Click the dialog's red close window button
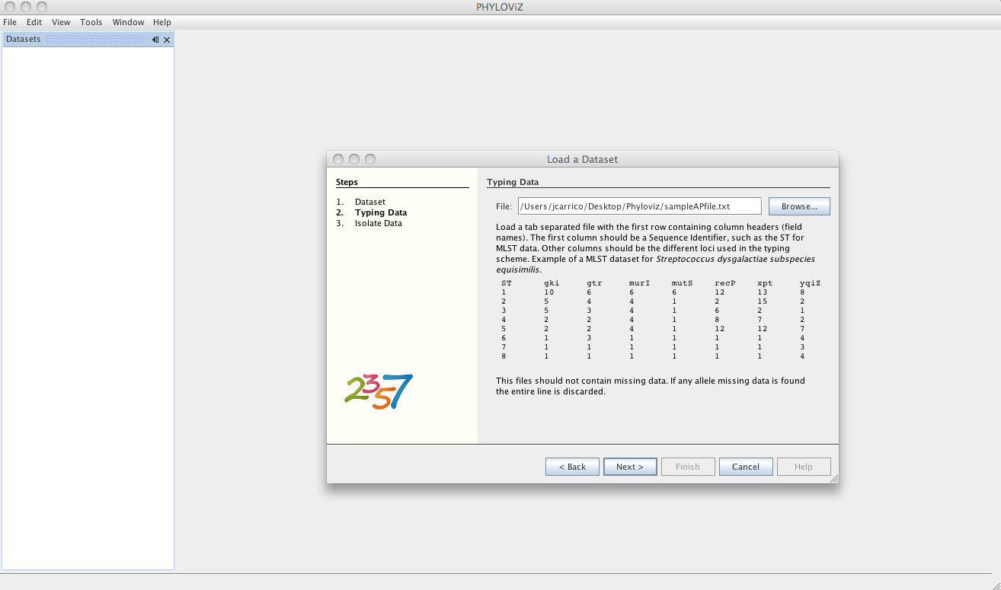Image resolution: width=1001 pixels, height=590 pixels. tap(337, 159)
